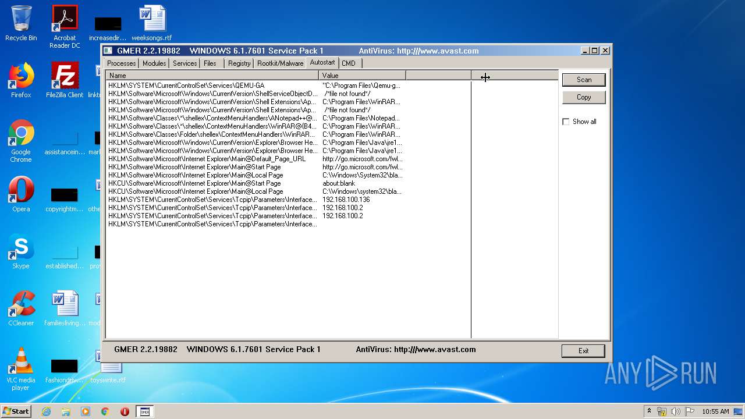
Task: Launch Google Chrome desktop shortcut
Action: (x=21, y=141)
